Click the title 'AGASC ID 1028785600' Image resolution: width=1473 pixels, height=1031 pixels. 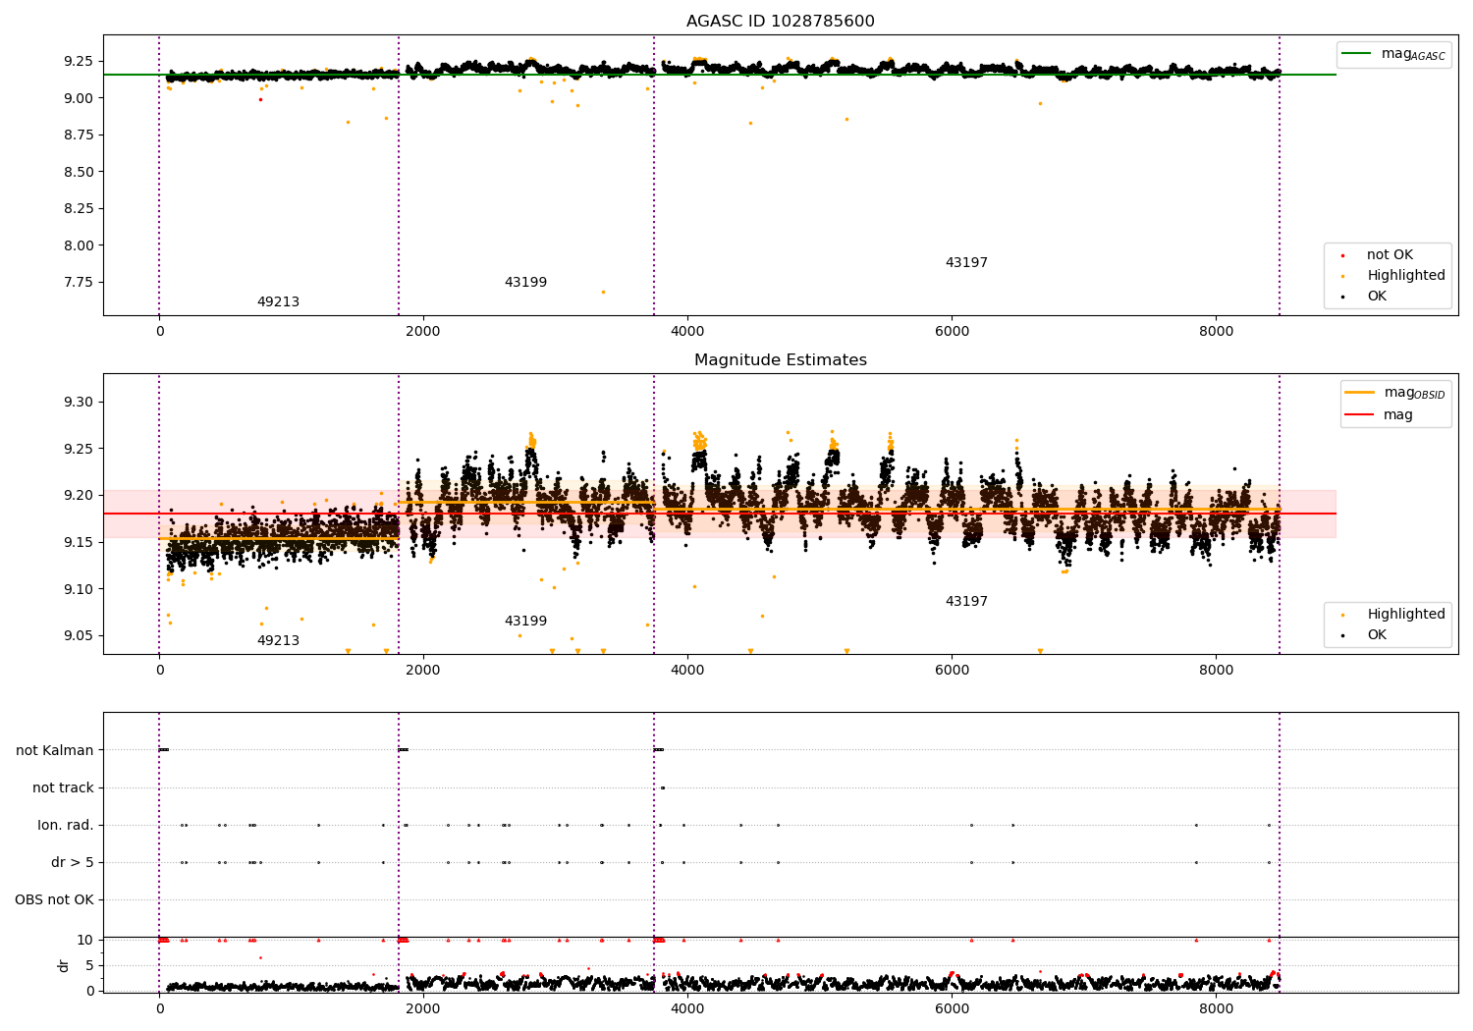pos(780,22)
